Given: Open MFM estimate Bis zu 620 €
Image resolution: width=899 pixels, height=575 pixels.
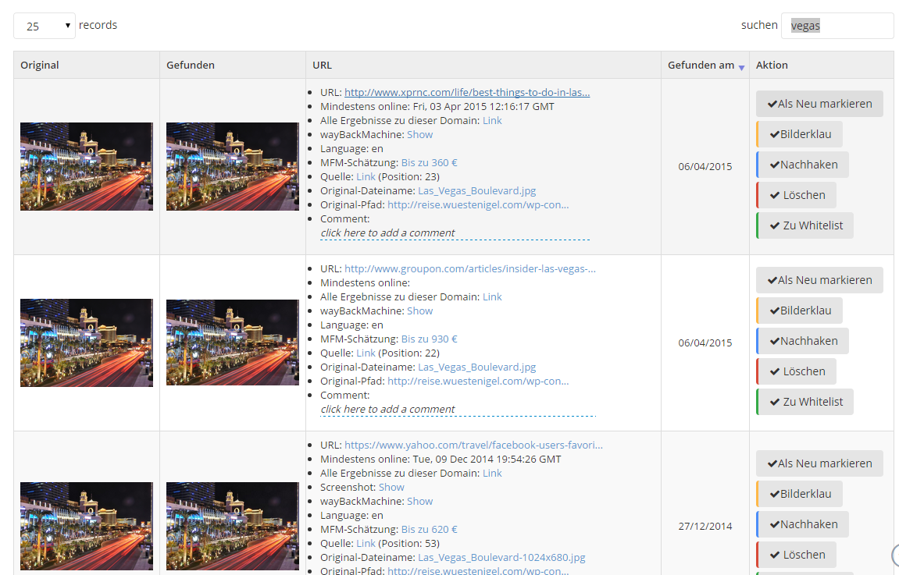Looking at the screenshot, I should click(429, 529).
